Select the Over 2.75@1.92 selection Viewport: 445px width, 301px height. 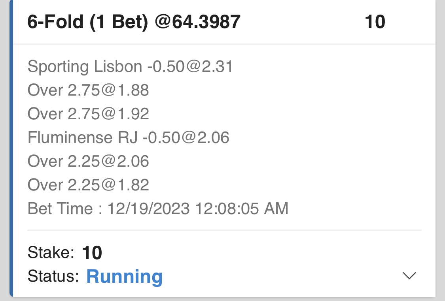(88, 114)
